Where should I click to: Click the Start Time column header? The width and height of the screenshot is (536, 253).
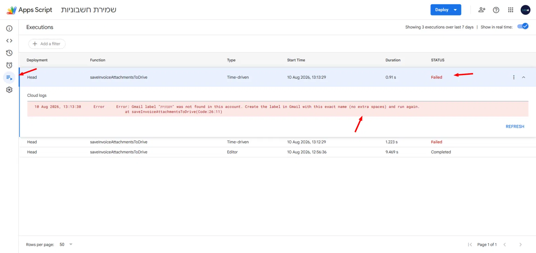[296, 60]
